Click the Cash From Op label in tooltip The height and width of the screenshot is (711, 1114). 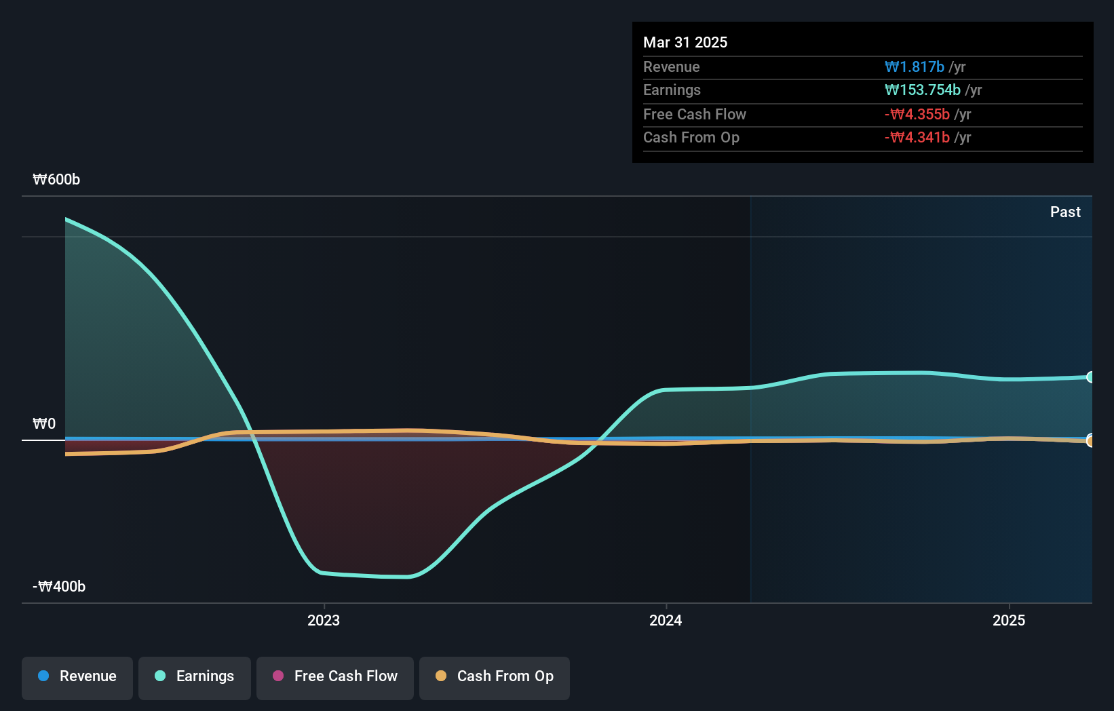pyautogui.click(x=691, y=137)
